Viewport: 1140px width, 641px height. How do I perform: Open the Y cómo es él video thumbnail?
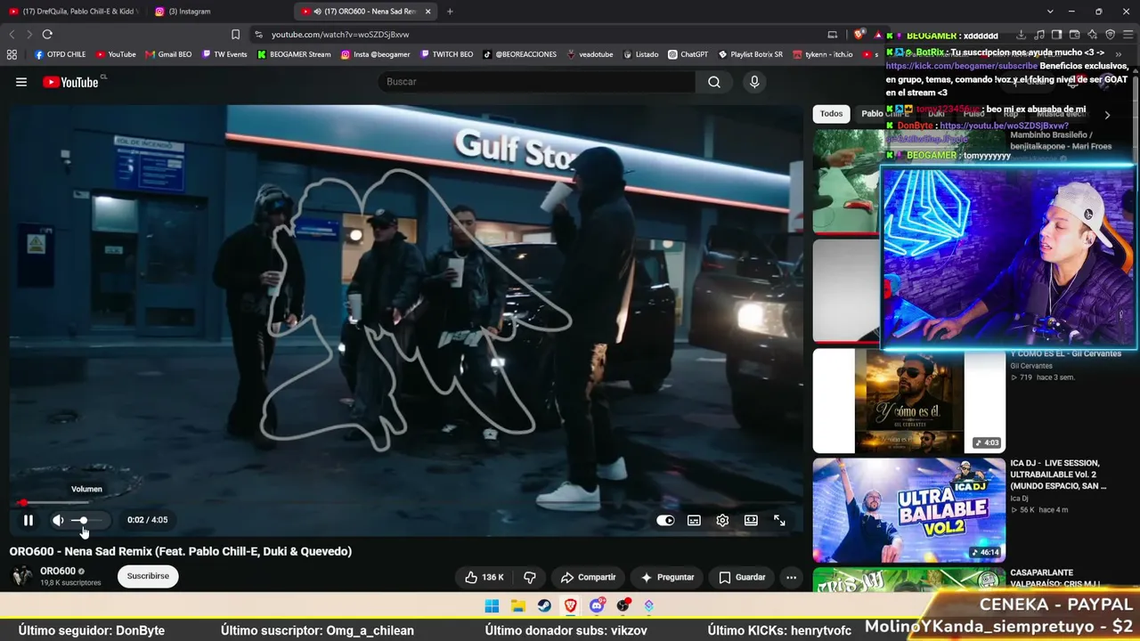pos(908,401)
